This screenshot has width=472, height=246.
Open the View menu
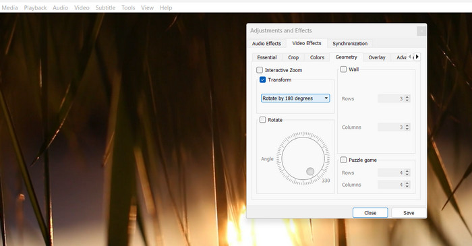(147, 8)
